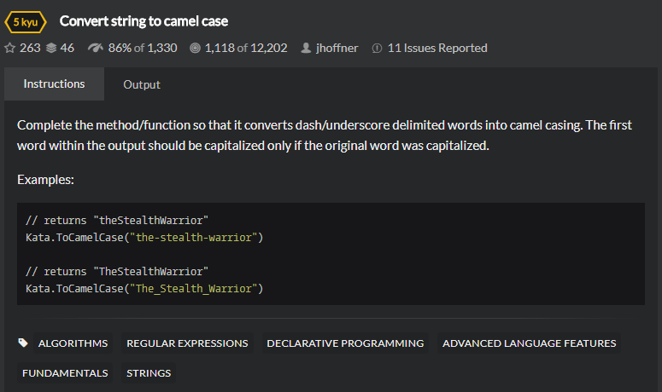The image size is (662, 392).
Task: Click the FUNDAMENTALS tag
Action: tap(65, 372)
